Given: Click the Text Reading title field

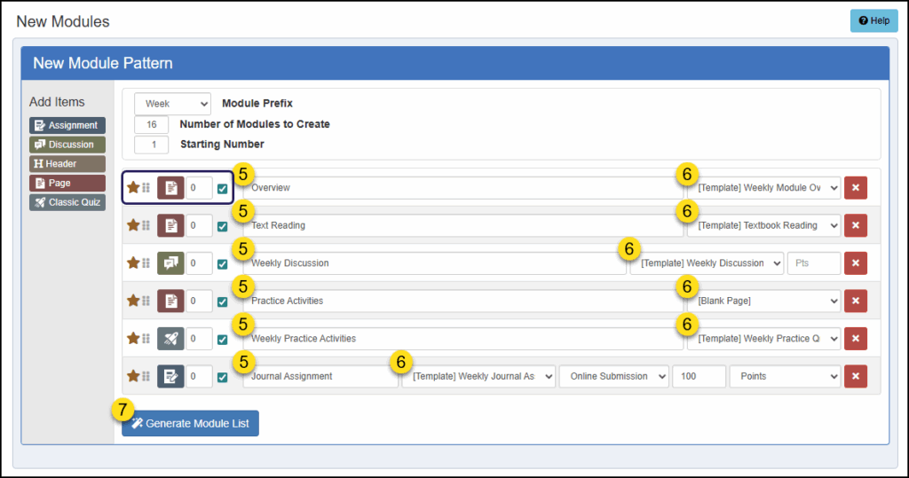Looking at the screenshot, I should coord(463,225).
